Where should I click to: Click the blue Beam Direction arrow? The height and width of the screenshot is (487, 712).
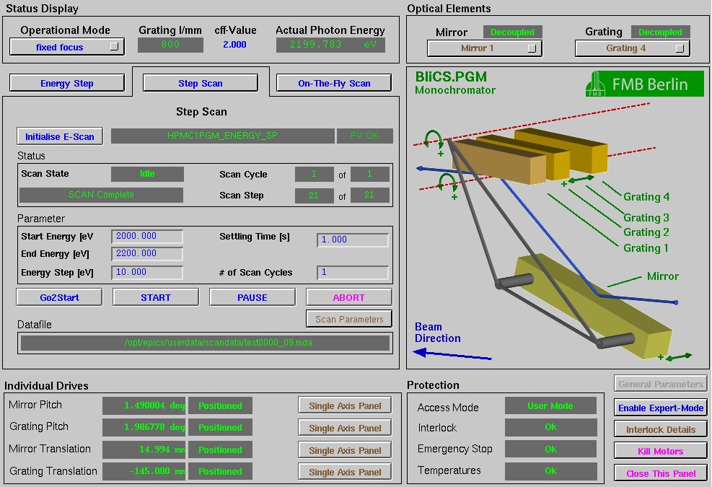point(452,354)
